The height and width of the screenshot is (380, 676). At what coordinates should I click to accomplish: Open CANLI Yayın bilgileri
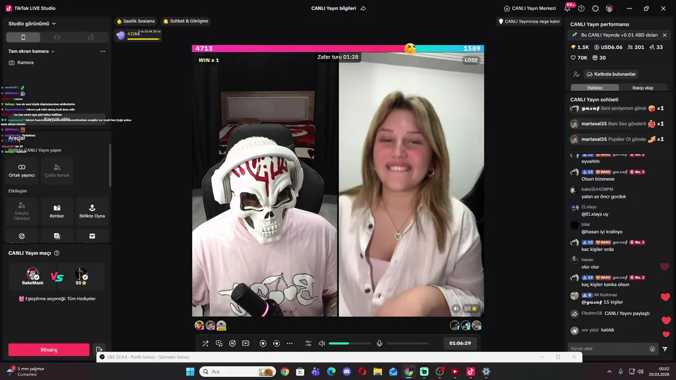pos(333,8)
